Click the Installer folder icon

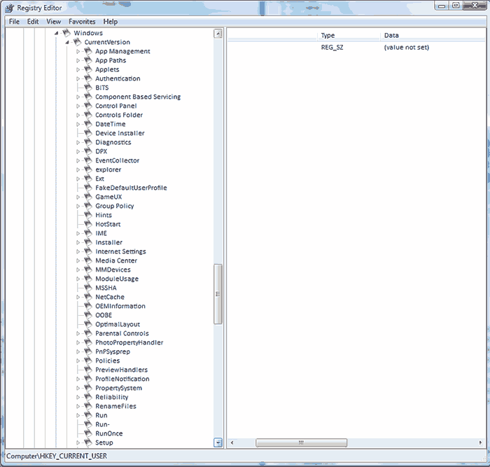click(88, 242)
